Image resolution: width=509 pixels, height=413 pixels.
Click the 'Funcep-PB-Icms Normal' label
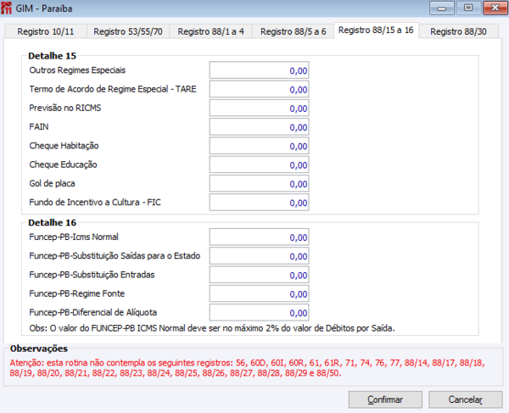coord(74,237)
